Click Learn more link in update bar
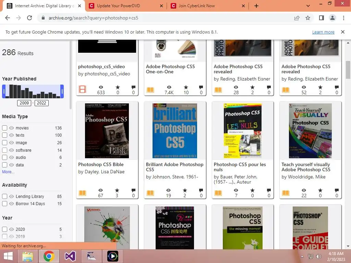 tap(323, 32)
